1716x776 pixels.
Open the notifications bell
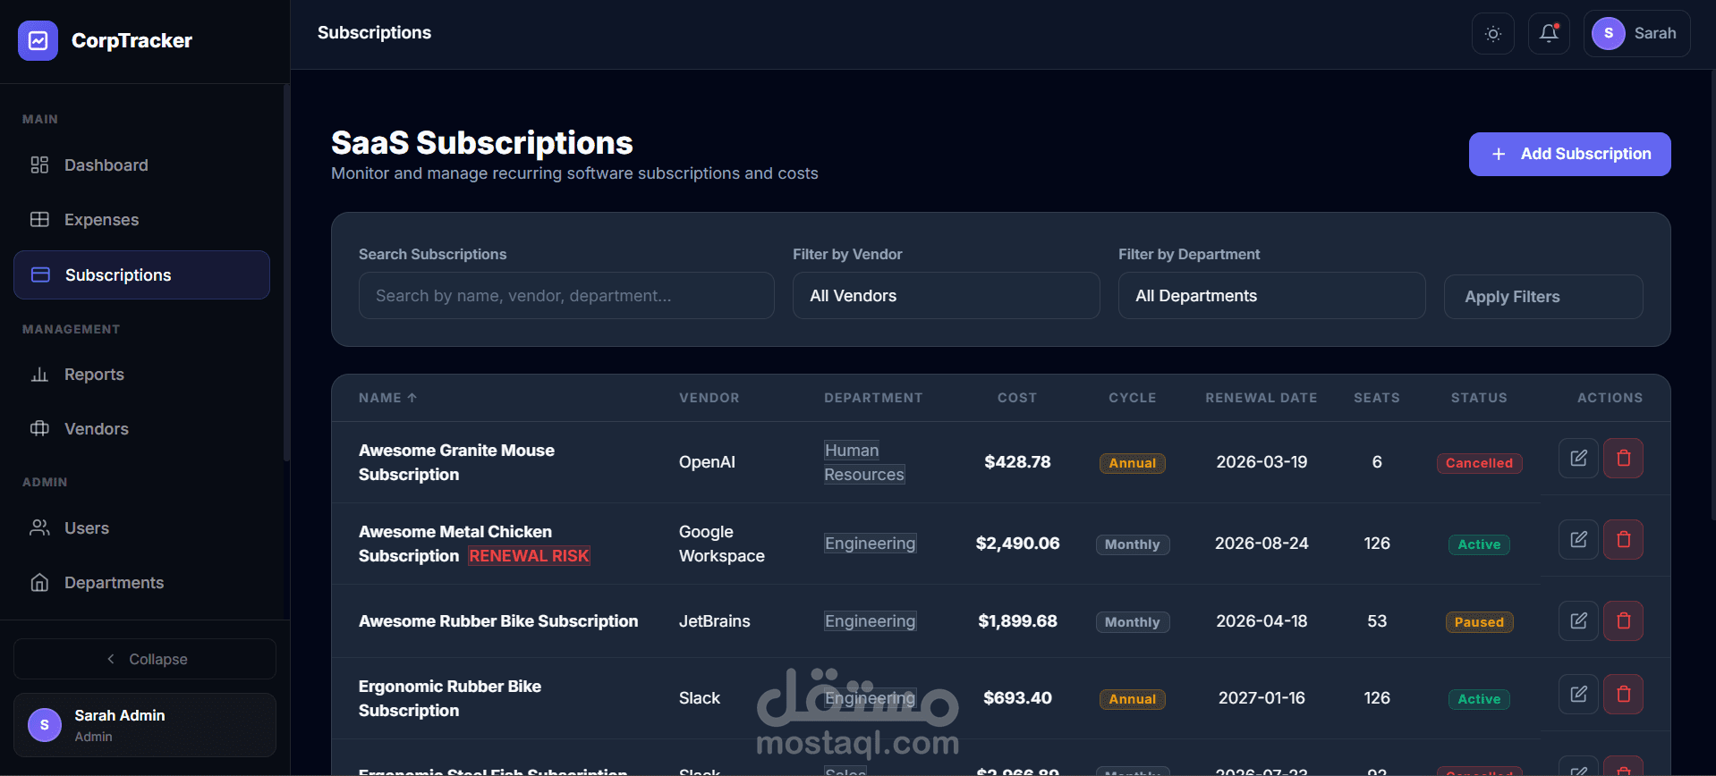coord(1549,34)
